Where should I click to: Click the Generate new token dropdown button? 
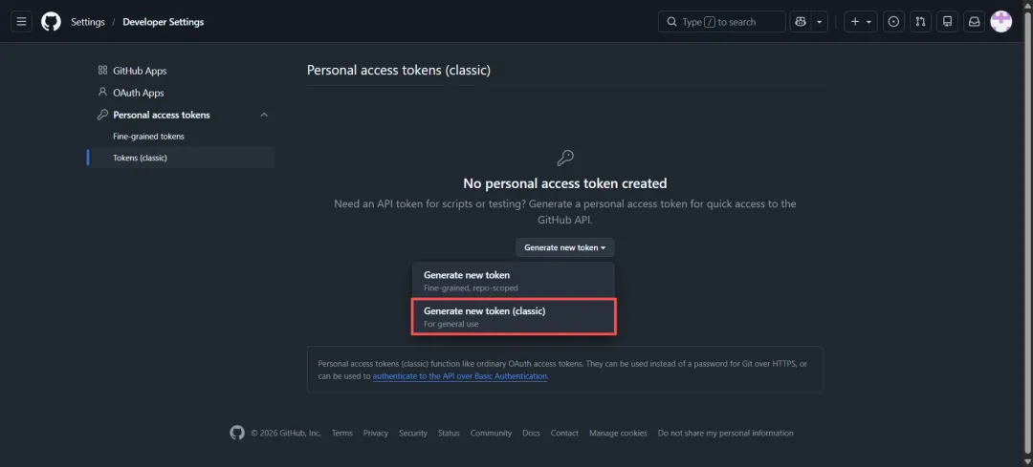tap(564, 247)
